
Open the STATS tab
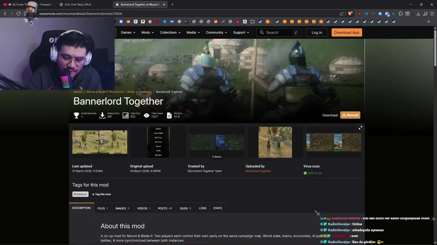(x=217, y=208)
